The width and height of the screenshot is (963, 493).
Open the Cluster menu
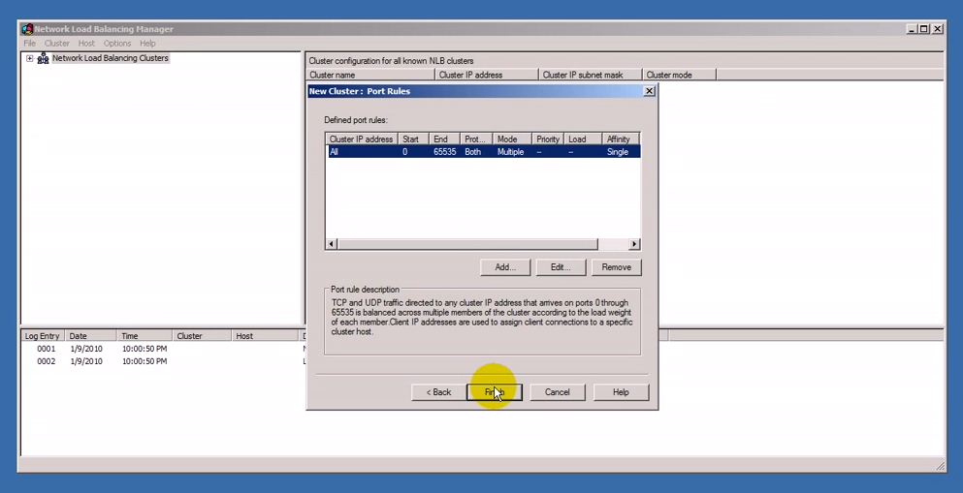[56, 44]
